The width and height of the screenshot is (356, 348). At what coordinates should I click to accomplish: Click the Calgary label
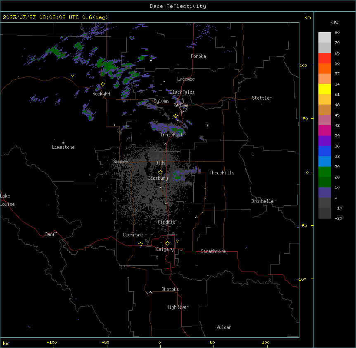(x=165, y=249)
